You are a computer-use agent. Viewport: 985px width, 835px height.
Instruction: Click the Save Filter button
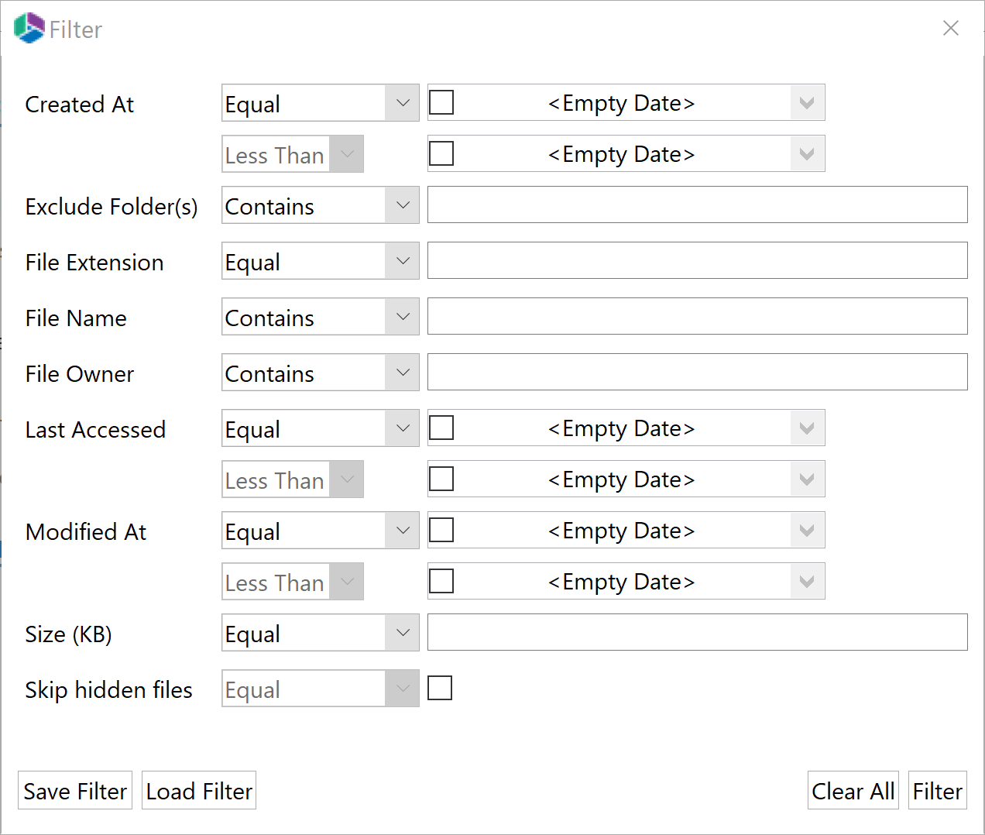click(75, 791)
